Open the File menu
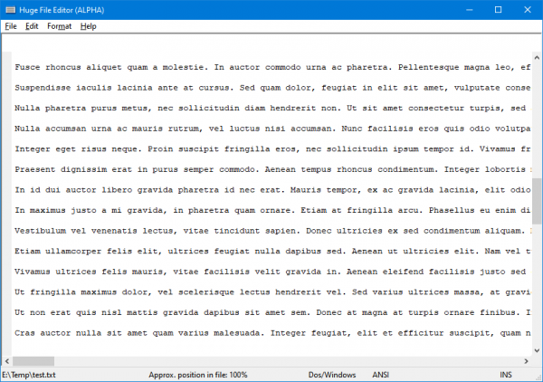The width and height of the screenshot is (543, 382). [x=11, y=26]
